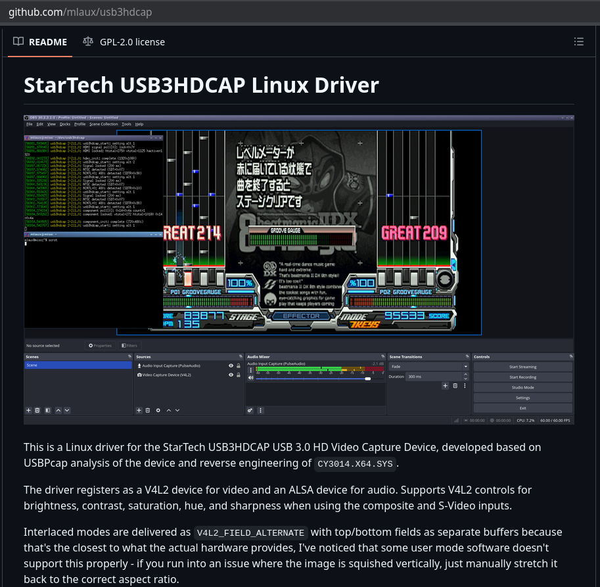Image resolution: width=600 pixels, height=587 pixels.
Task: Toggle lock of Audio Input Capture source
Action: click(x=239, y=366)
